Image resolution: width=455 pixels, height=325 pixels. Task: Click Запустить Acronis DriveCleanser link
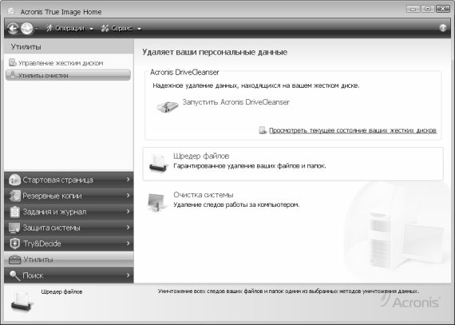click(x=236, y=102)
